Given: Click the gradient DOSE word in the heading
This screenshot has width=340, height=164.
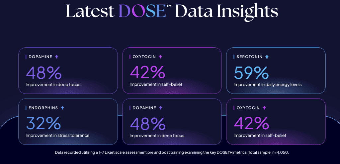Looking at the screenshot, I should tap(142, 11).
